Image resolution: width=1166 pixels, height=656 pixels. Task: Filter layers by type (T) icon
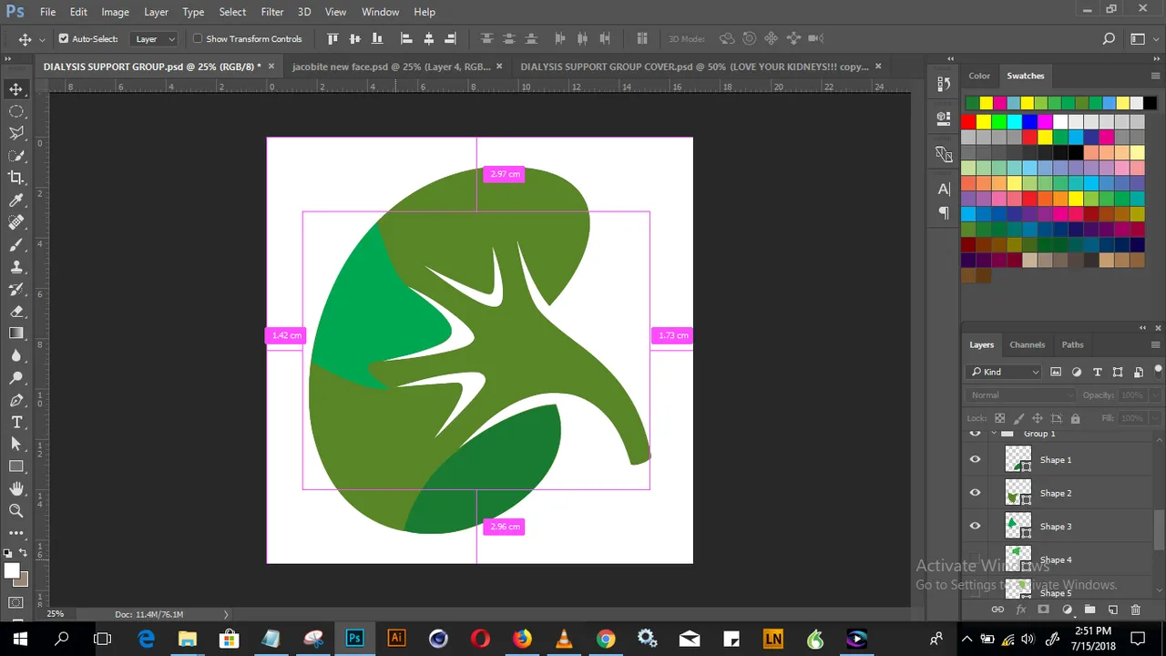click(x=1098, y=372)
